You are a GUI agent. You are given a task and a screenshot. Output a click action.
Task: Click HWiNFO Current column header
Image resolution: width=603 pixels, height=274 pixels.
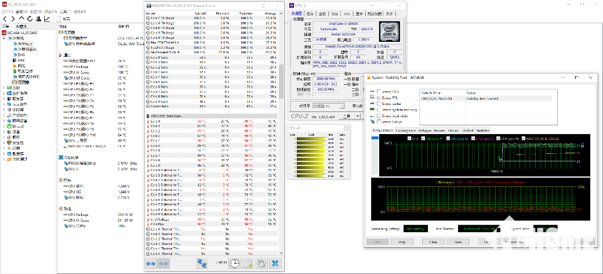click(200, 13)
